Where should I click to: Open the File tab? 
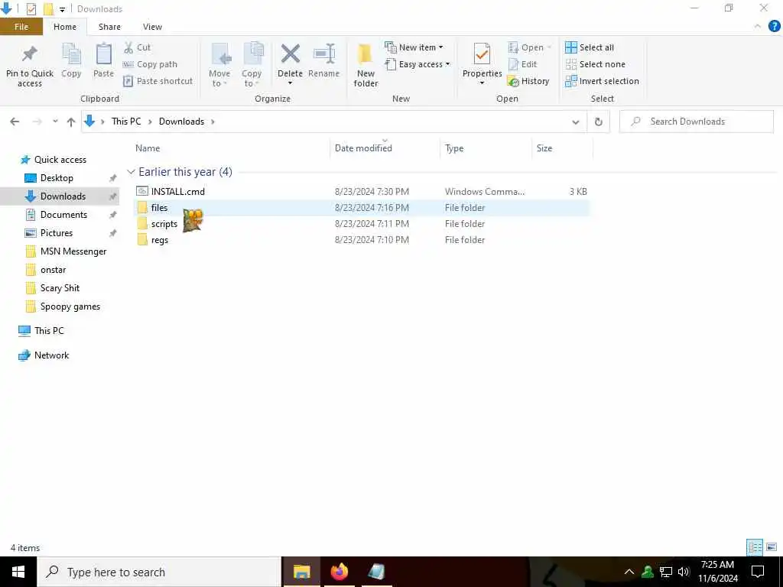21,27
